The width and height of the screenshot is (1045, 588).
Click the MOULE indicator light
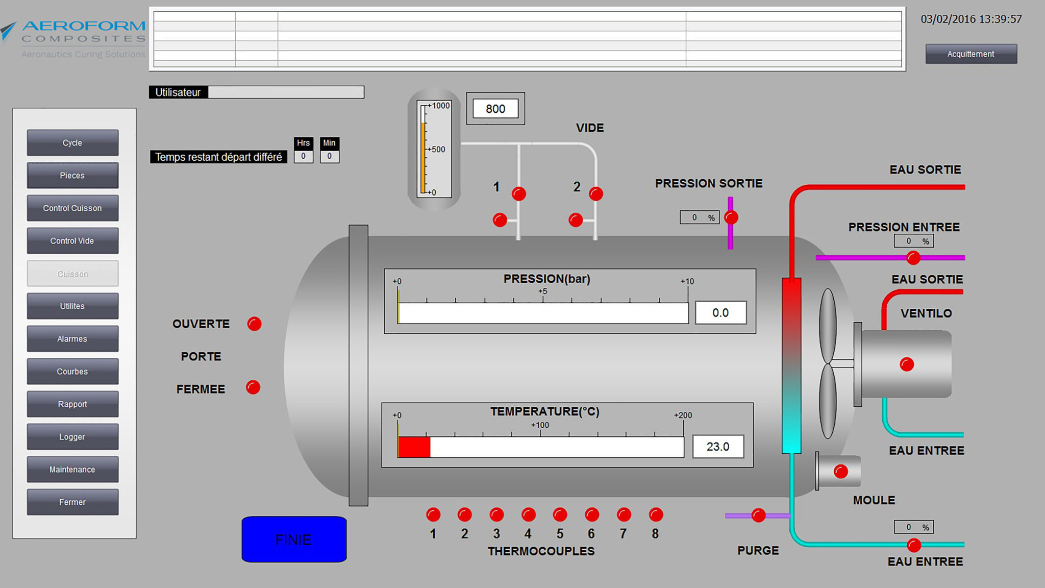click(840, 472)
